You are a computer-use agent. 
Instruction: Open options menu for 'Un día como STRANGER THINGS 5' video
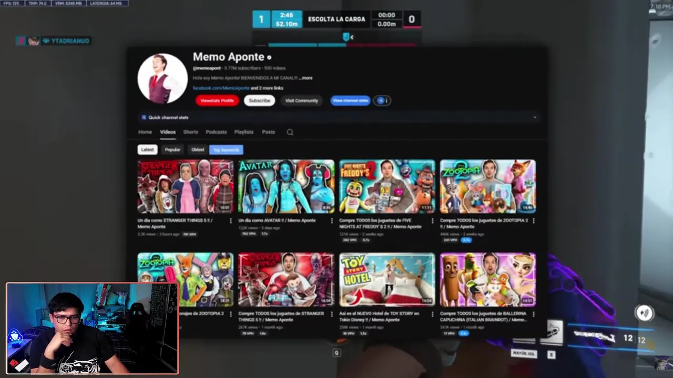click(231, 220)
